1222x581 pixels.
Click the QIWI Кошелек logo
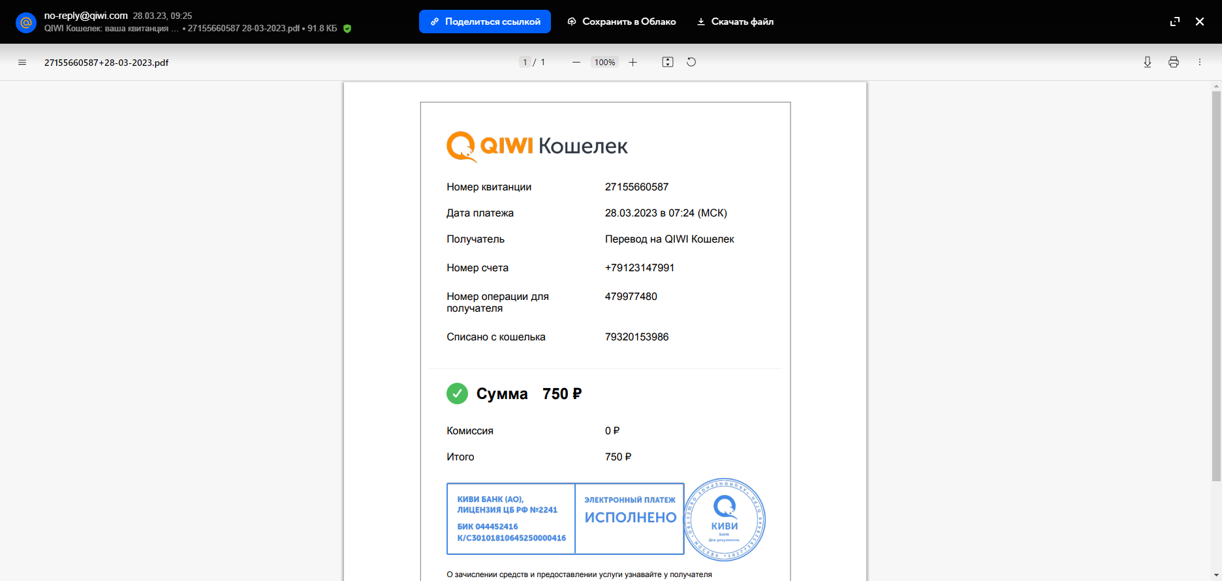[537, 147]
